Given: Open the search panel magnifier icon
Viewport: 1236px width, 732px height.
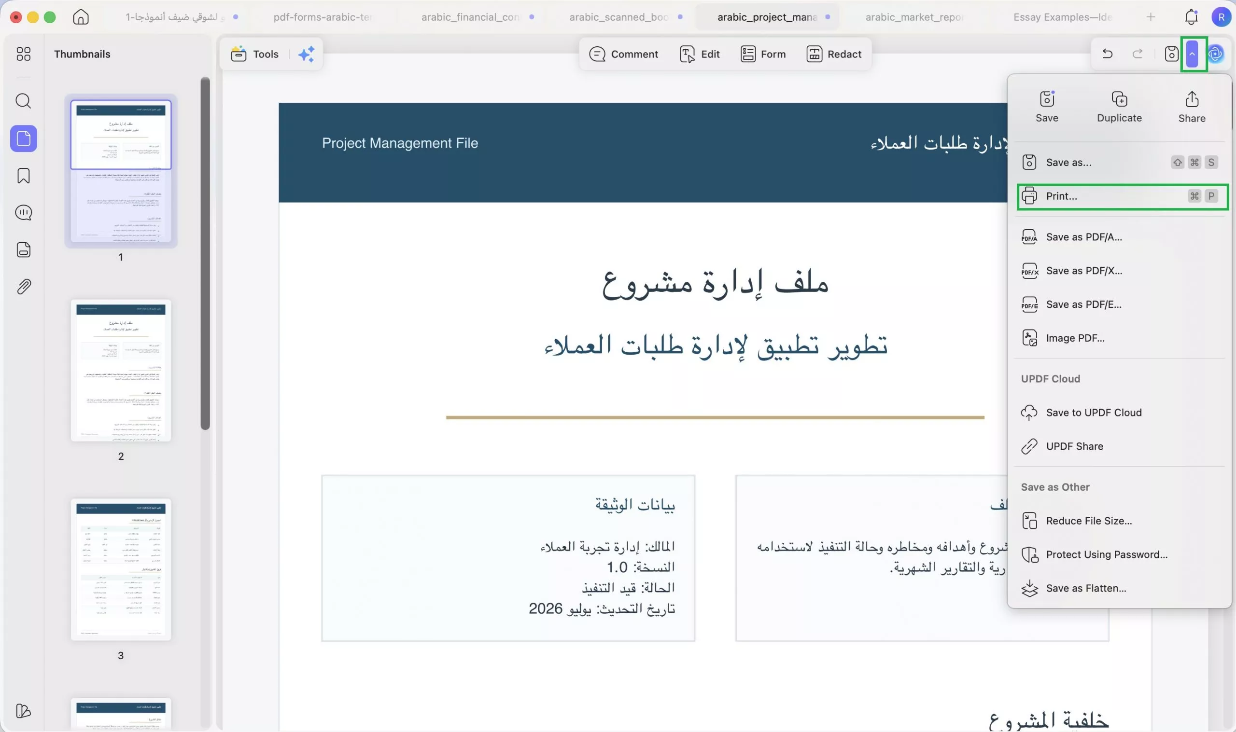Looking at the screenshot, I should (23, 101).
